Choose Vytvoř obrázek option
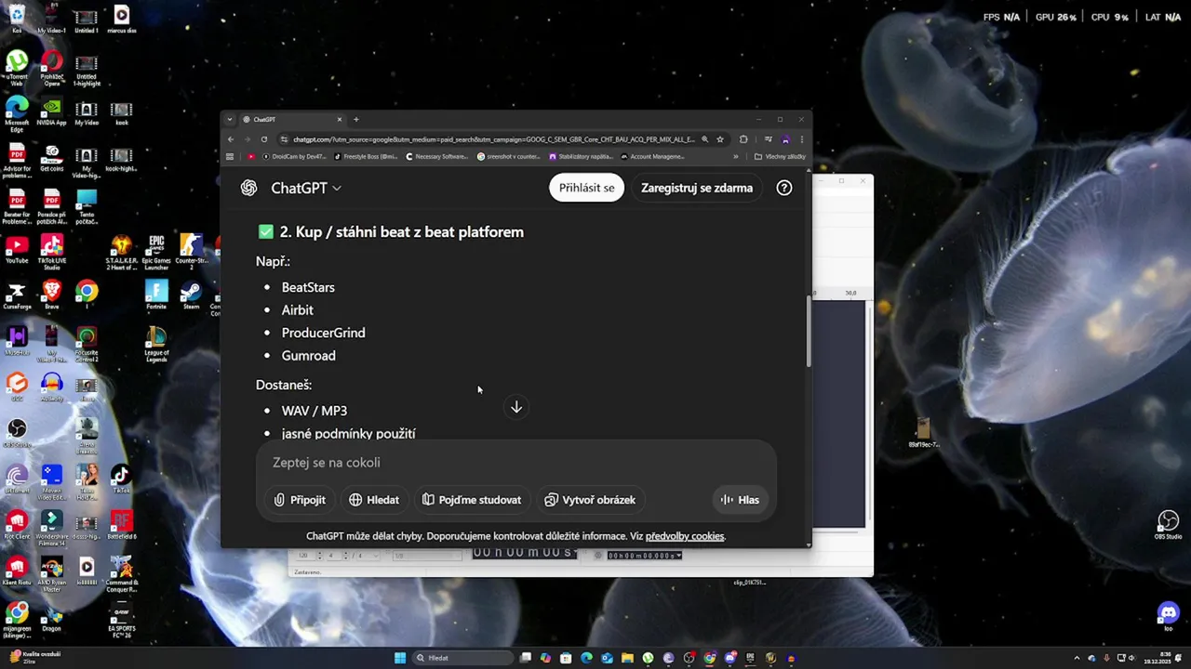Viewport: 1191px width, 669px height. coord(590,500)
